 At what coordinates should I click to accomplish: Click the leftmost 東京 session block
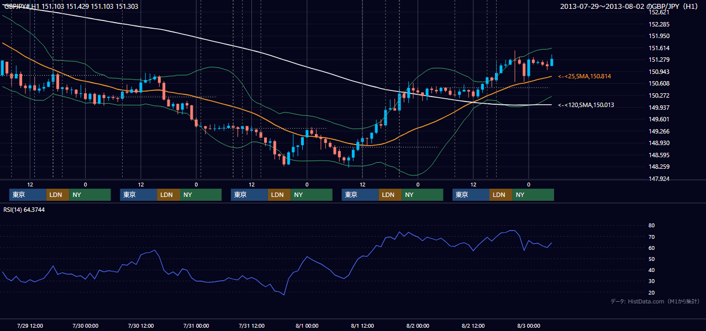28,195
